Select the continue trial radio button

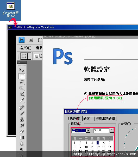(85, 94)
